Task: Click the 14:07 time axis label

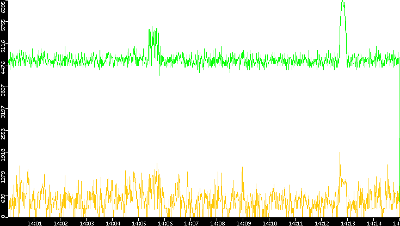Action: tap(191, 223)
